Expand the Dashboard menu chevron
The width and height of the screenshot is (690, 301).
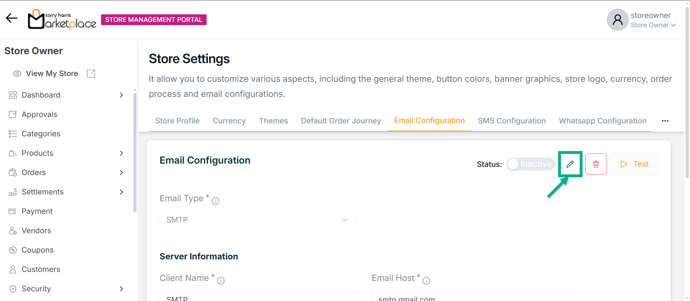121,95
